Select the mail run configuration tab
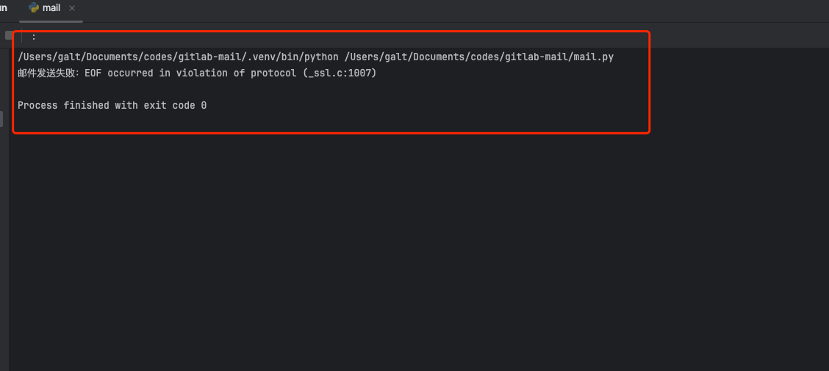829x371 pixels. point(51,8)
